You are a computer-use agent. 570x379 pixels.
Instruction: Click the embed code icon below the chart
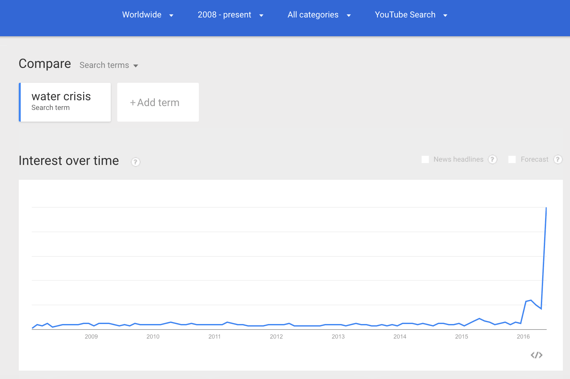(537, 355)
